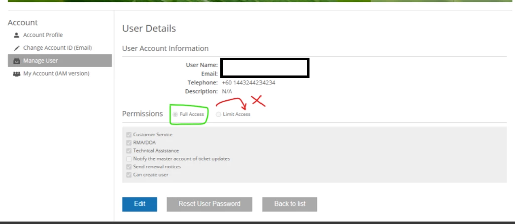Toggle the Can create user checkbox
This screenshot has height=224, width=515.
click(x=129, y=175)
